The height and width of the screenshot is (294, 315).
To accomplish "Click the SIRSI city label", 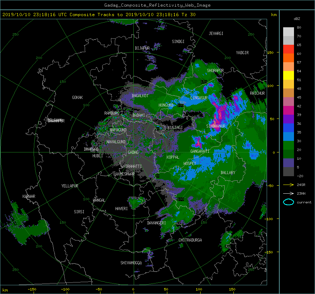I will pyautogui.click(x=79, y=212).
